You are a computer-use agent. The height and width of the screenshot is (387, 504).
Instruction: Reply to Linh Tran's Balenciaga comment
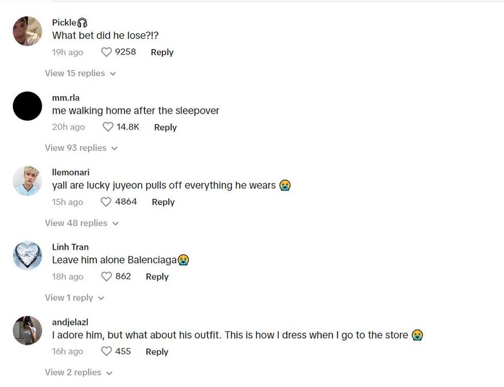pyautogui.click(x=157, y=277)
